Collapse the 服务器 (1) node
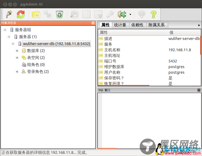Viewport: 202px width, 156px height. tap(9, 37)
